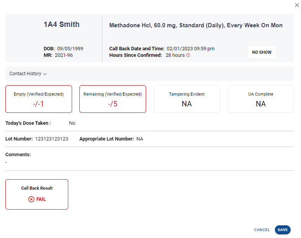The image size is (301, 238).
Task: Click the call back date 02/01/2023 09:59 pm
Action: tap(191, 49)
